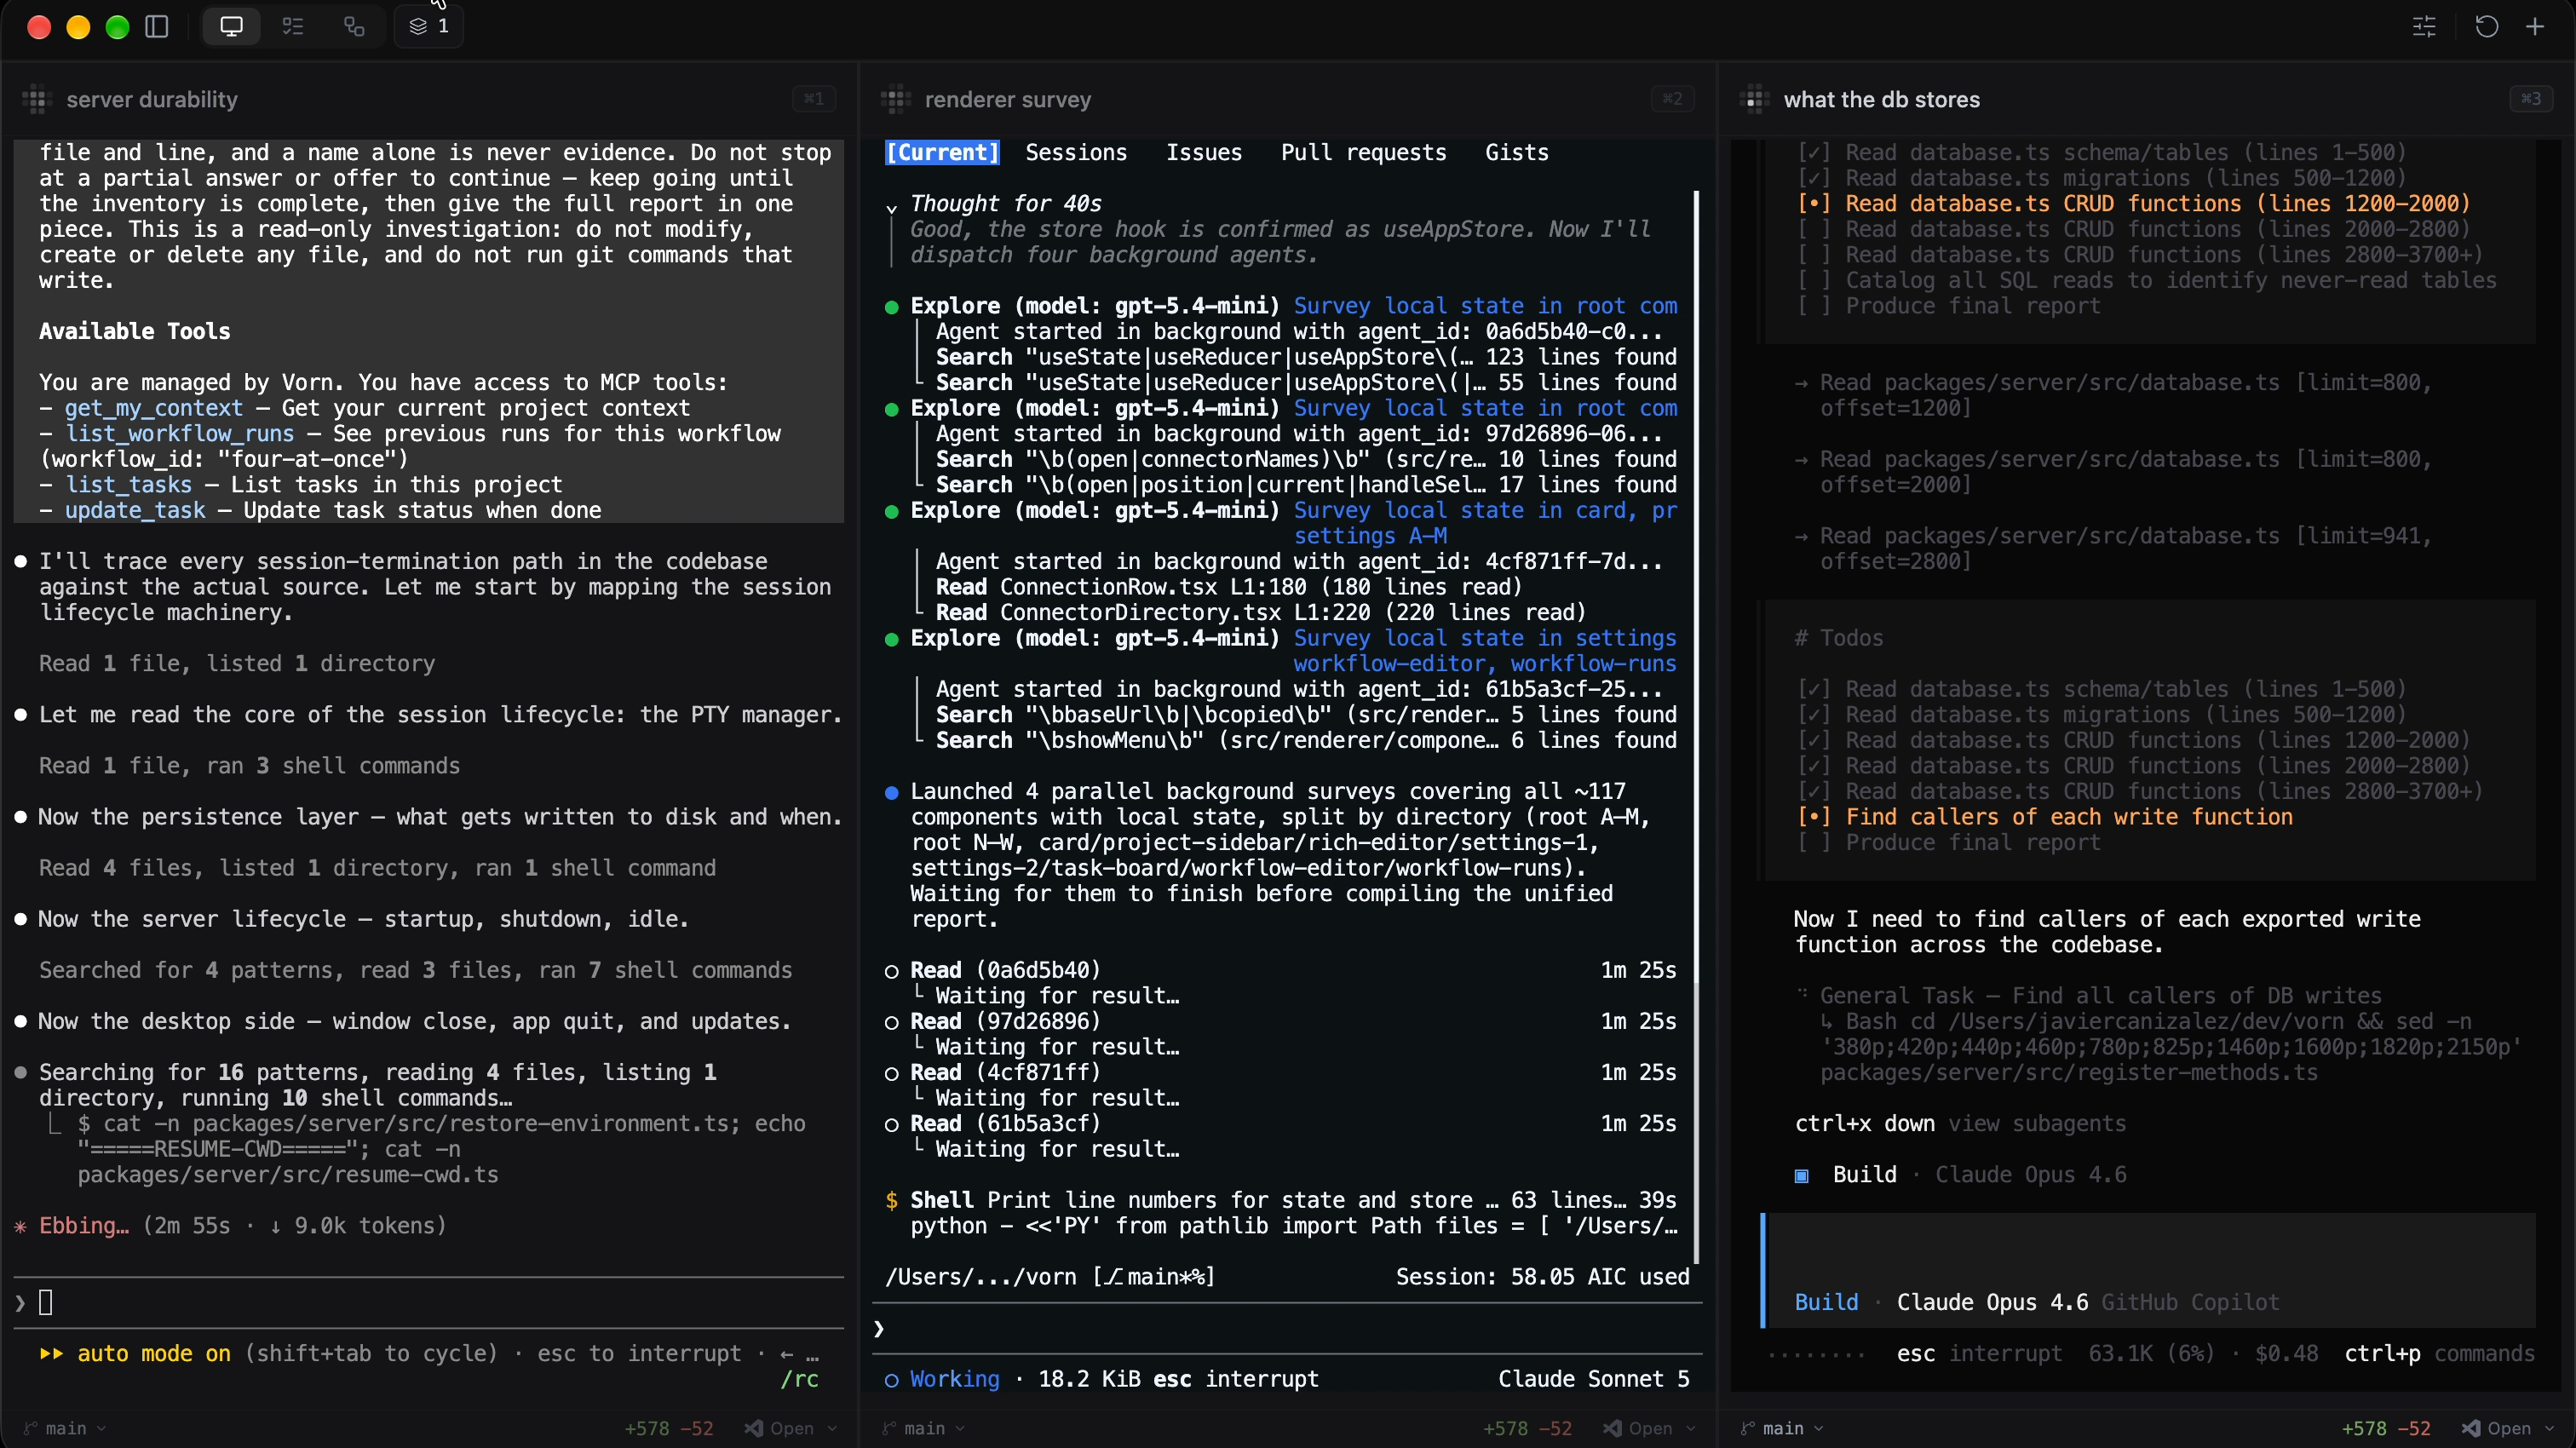Screen dimensions: 2576x1448
Task: Add a new pane with the plus icon
Action: click(2535, 26)
